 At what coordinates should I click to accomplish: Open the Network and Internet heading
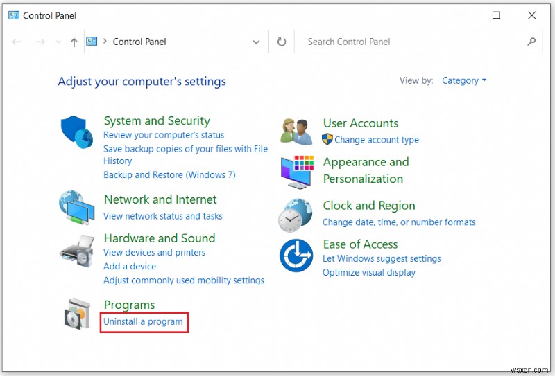(x=160, y=199)
